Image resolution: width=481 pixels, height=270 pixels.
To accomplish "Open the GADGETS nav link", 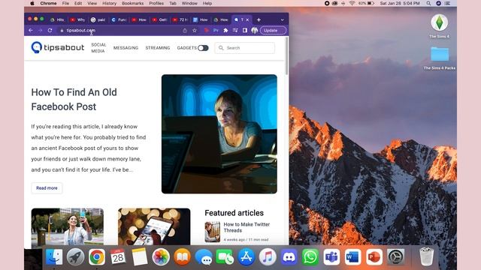I will pos(187,48).
